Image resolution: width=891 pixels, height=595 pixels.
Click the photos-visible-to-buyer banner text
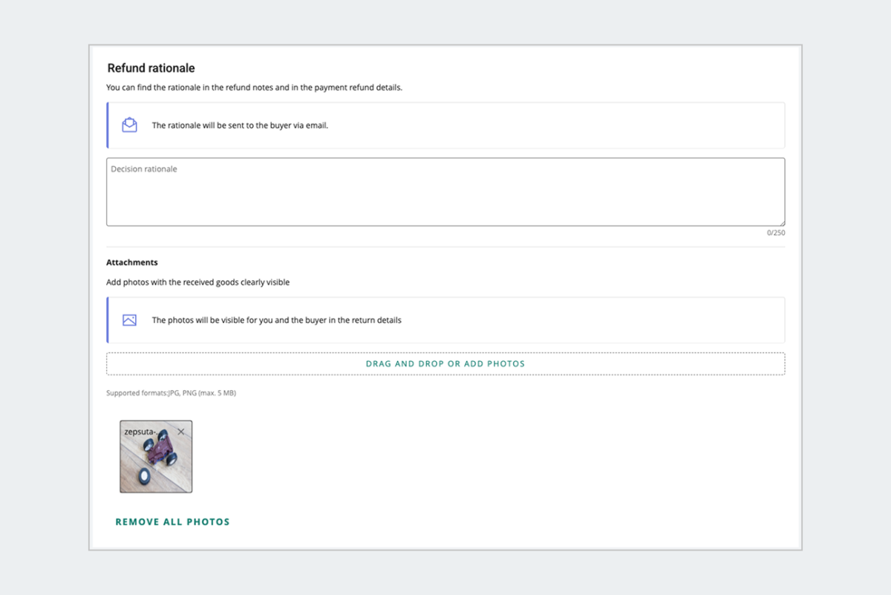pos(276,319)
